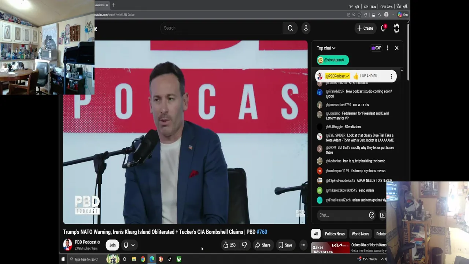Open PBD Podcast channel name link
469x264 pixels.
point(85,242)
